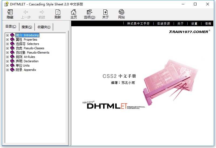This screenshot has height=148, width=216.
Task: Click the book icon beside 声明 Declaration
Action: (x=12, y=61)
